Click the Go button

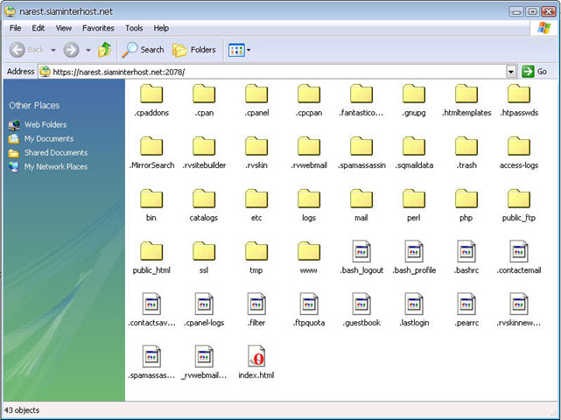535,72
